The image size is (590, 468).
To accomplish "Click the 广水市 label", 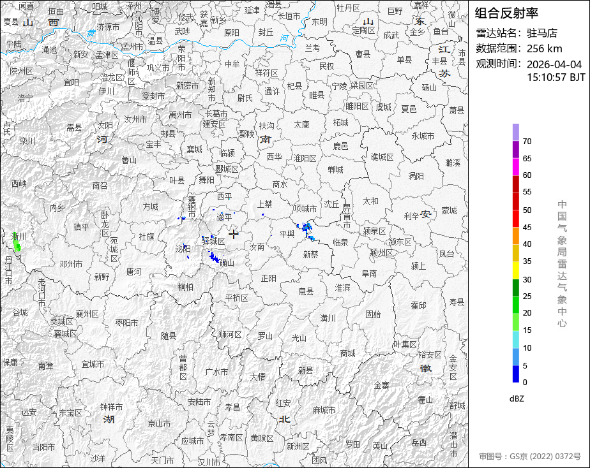I will 216,372.
